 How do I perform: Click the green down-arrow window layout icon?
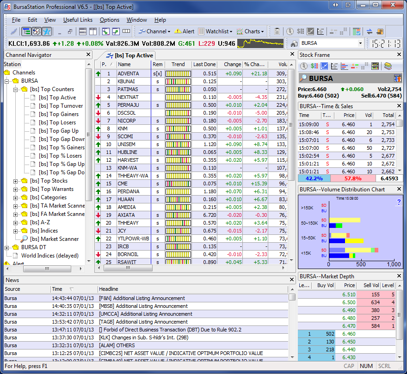tap(105, 31)
